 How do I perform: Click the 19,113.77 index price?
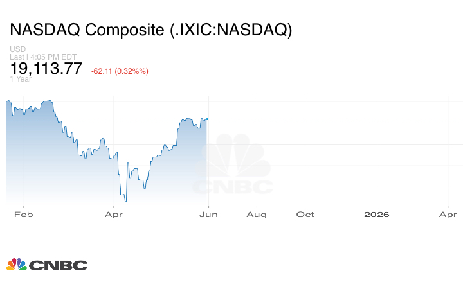46,69
